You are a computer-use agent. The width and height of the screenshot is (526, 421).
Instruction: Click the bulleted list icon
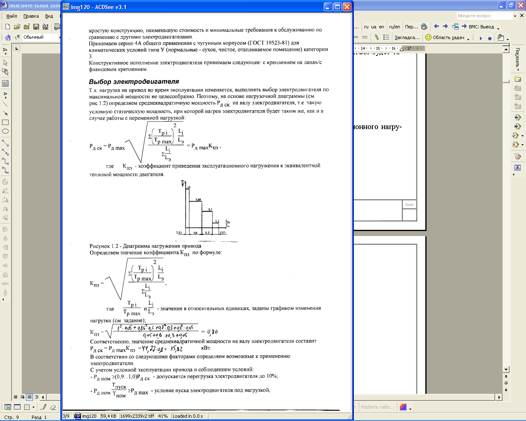[386, 37]
